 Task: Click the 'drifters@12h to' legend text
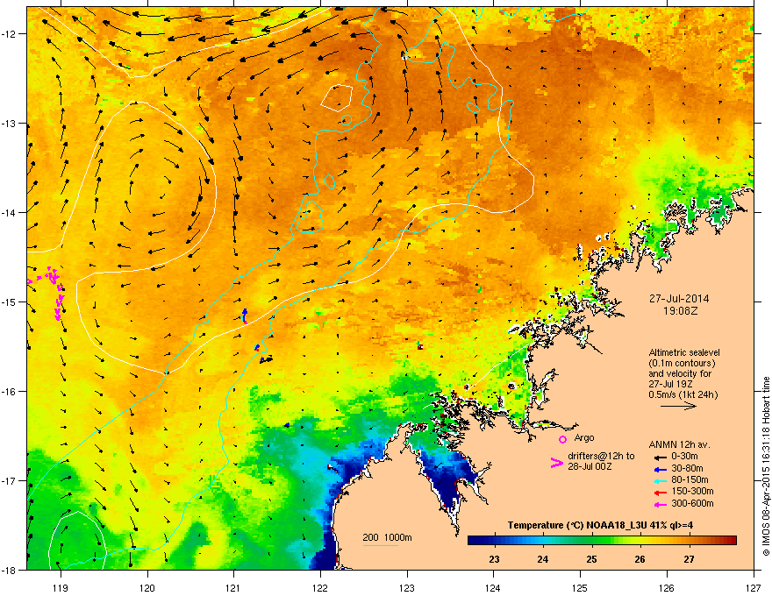601,457
